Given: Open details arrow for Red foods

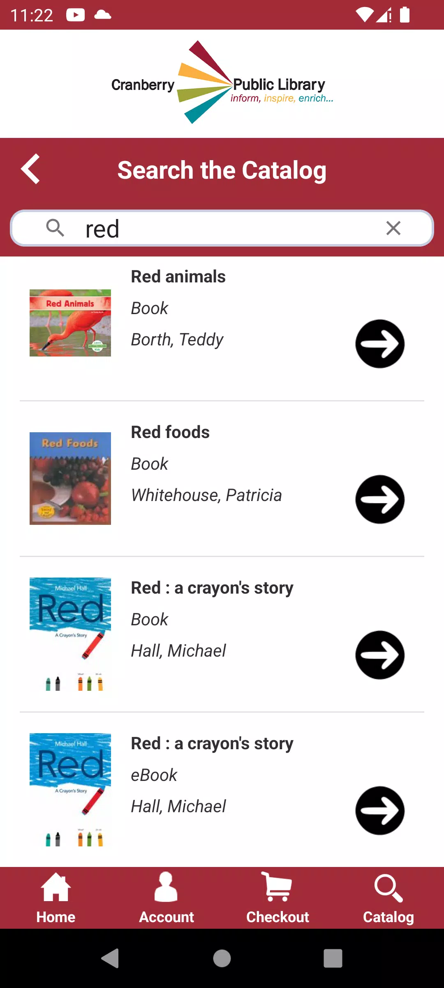Looking at the screenshot, I should click(x=380, y=499).
